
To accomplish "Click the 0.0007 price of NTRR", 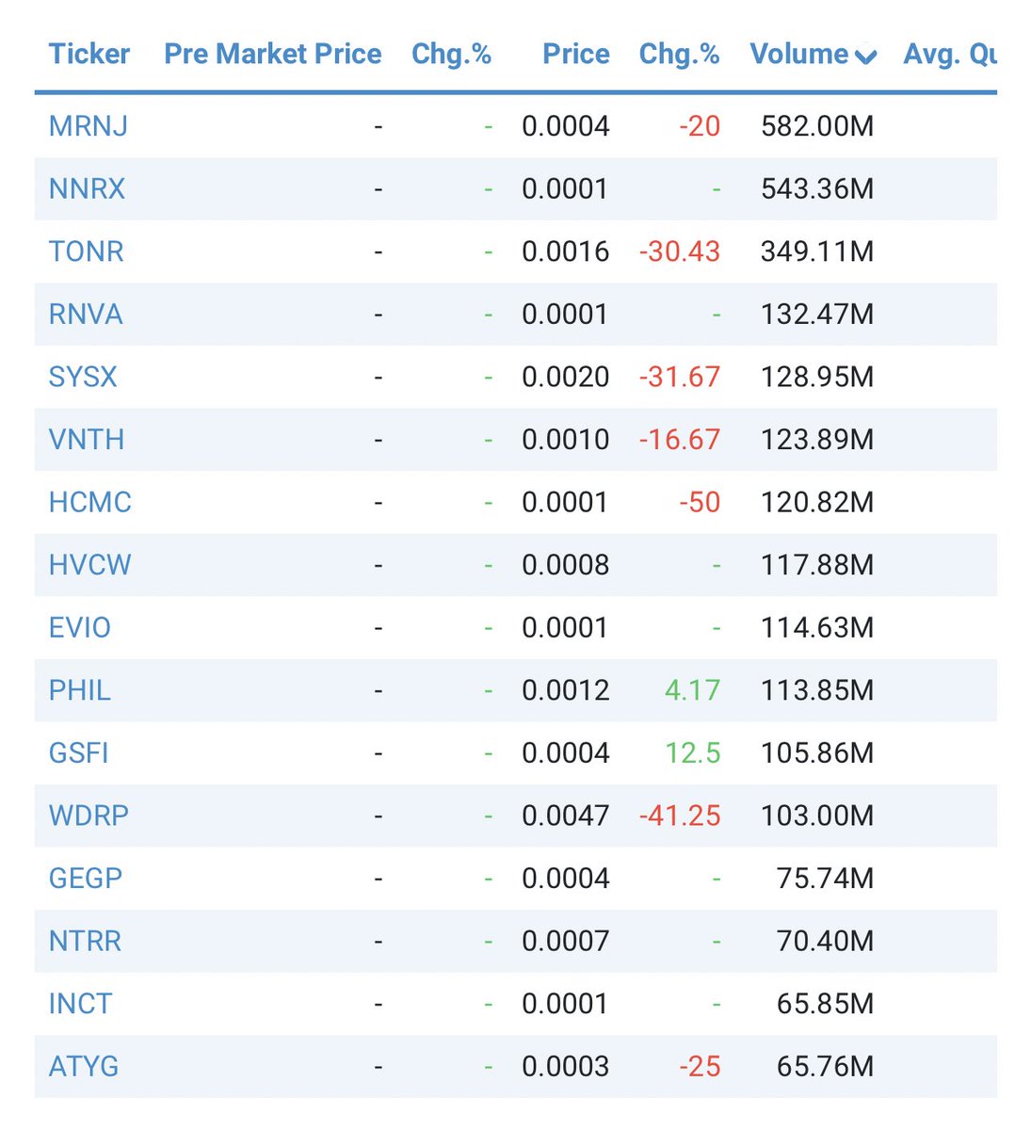I will tap(566, 941).
